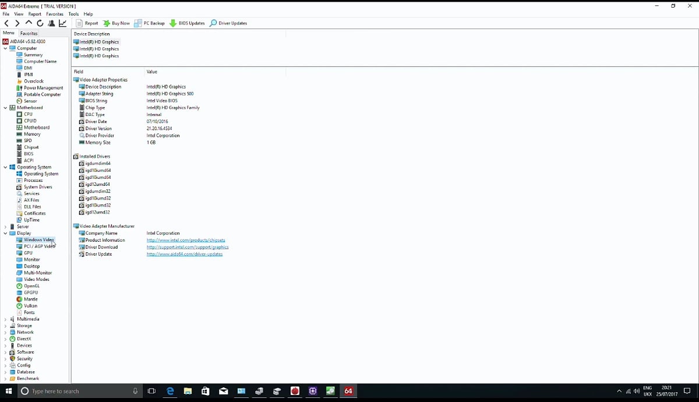Click the Buy Now cart icon

click(107, 23)
